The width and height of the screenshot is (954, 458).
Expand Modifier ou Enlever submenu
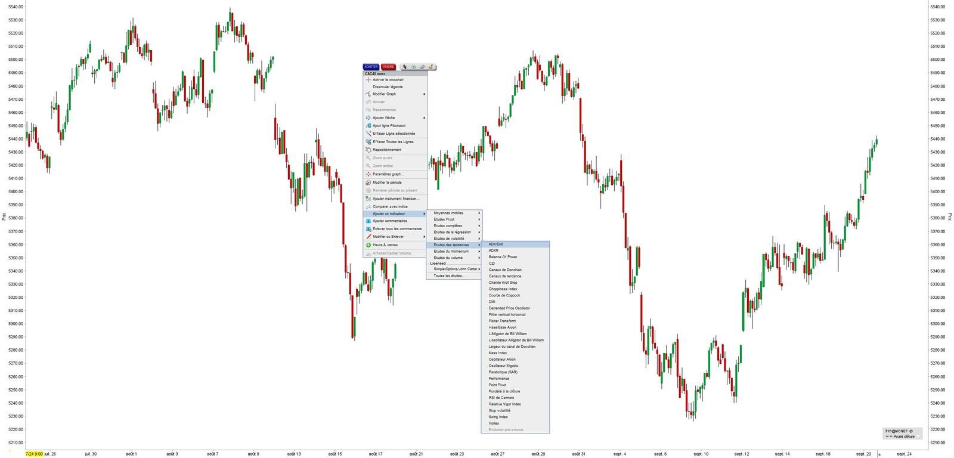pos(395,237)
